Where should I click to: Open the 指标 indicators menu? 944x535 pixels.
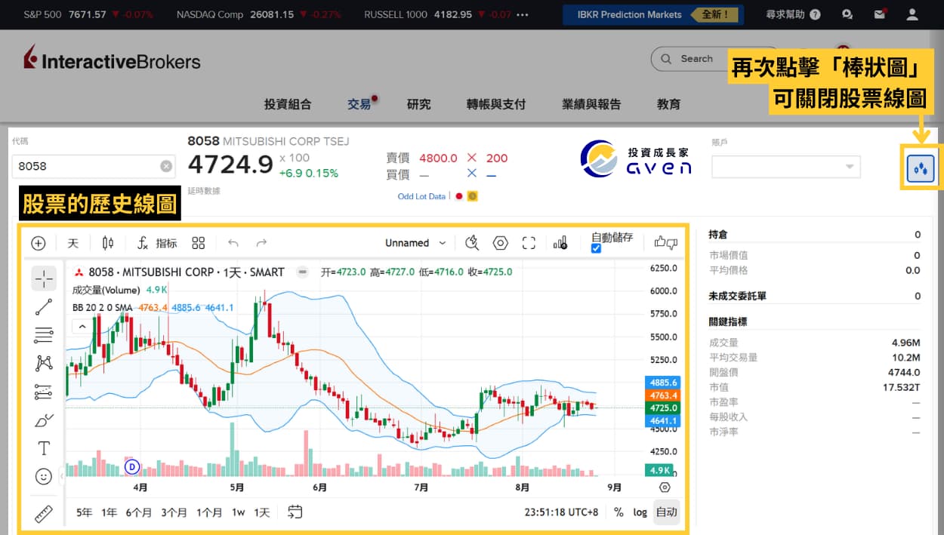(157, 243)
